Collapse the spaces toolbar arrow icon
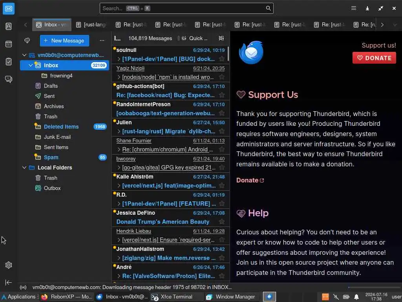This screenshot has height=302, width=402. (x=9, y=282)
